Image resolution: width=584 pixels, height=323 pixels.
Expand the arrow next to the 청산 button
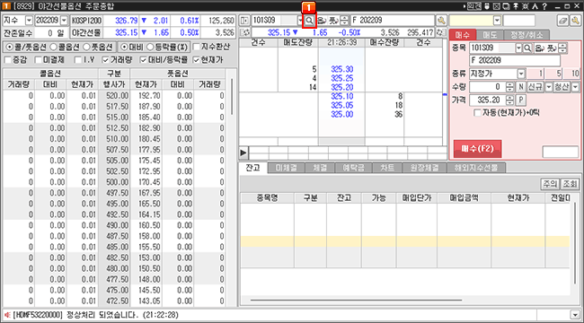[x=575, y=87]
